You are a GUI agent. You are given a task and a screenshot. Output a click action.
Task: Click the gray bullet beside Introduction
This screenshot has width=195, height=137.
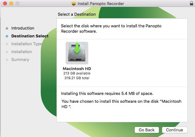(7, 28)
